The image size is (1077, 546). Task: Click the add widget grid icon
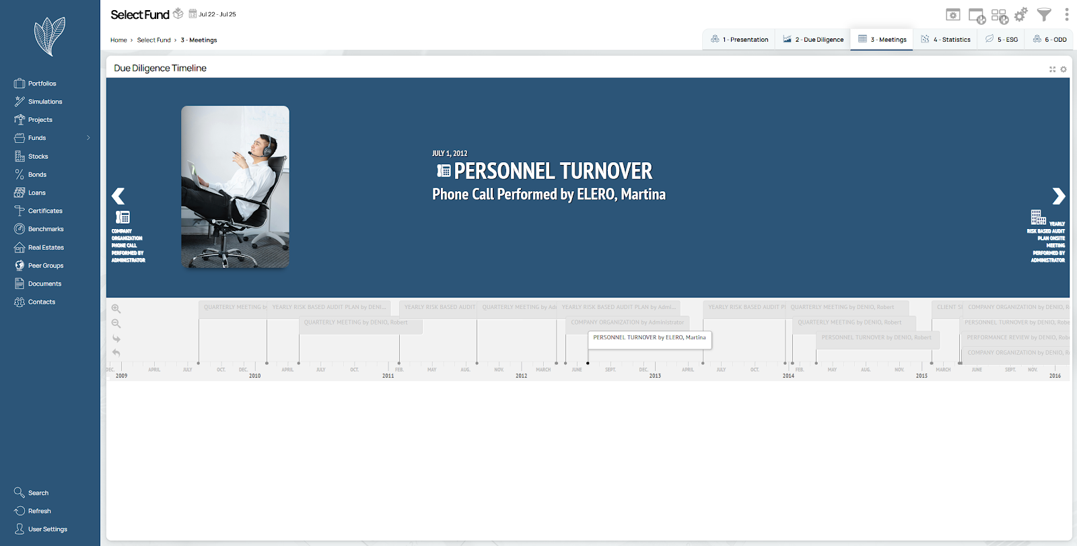tap(999, 15)
